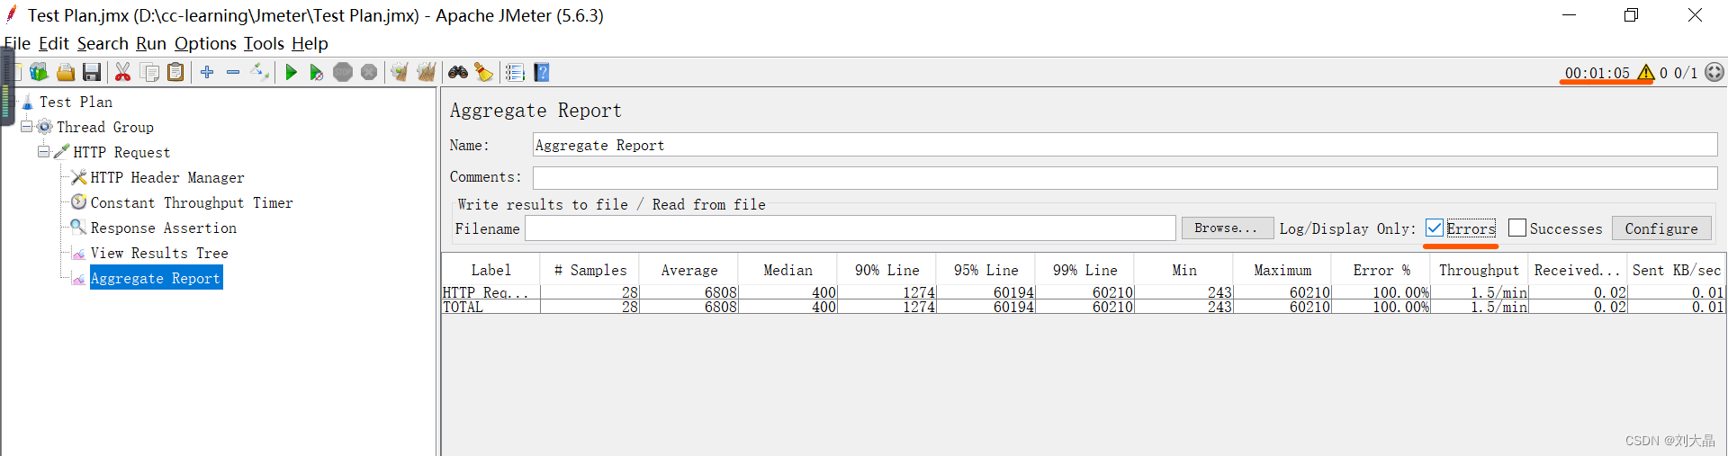
Task: Start the test with green play icon
Action: click(291, 72)
